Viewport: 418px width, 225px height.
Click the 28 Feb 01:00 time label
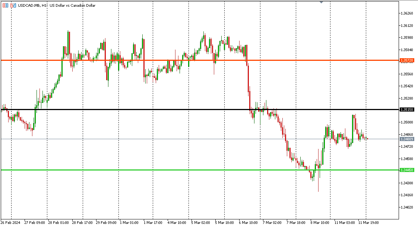(58, 222)
